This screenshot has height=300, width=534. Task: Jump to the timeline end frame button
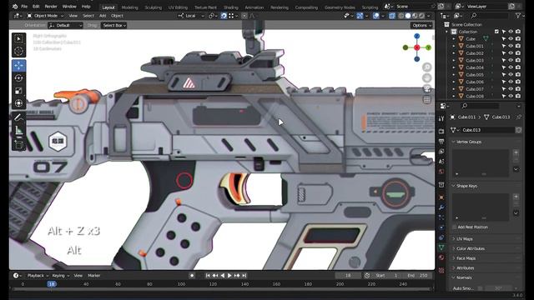tap(244, 276)
